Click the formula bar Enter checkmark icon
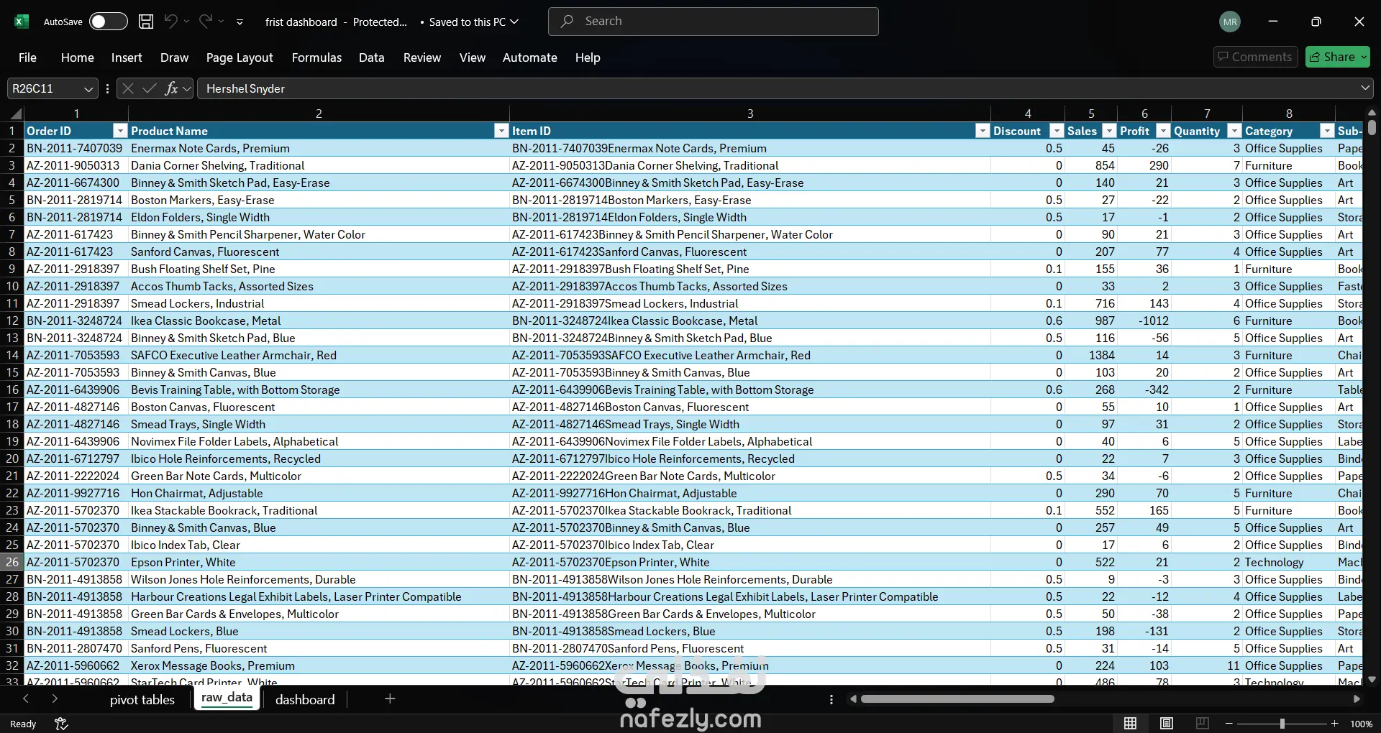Screen dimensions: 1381x733 coord(150,88)
